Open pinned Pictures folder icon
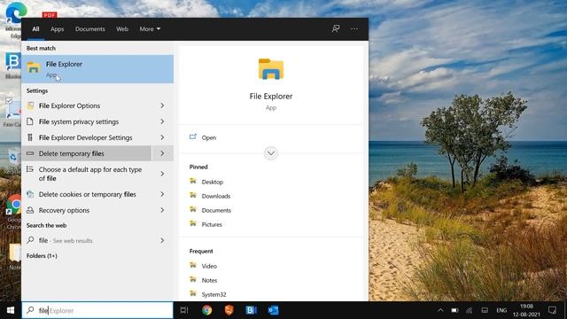Screen dimensions: 567x319 [193, 223]
